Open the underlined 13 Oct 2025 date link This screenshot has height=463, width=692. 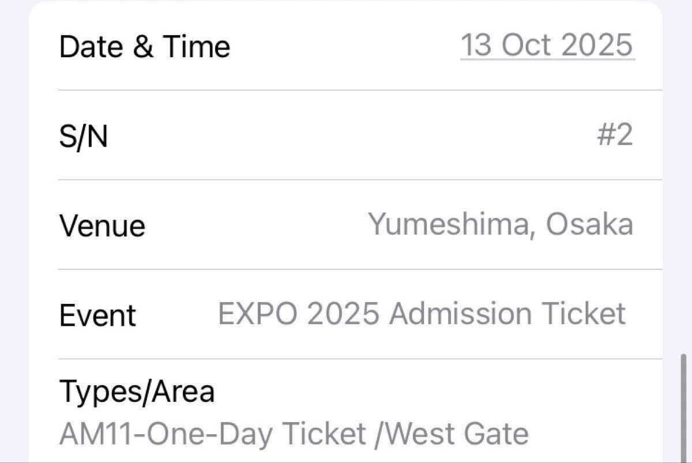tap(547, 45)
